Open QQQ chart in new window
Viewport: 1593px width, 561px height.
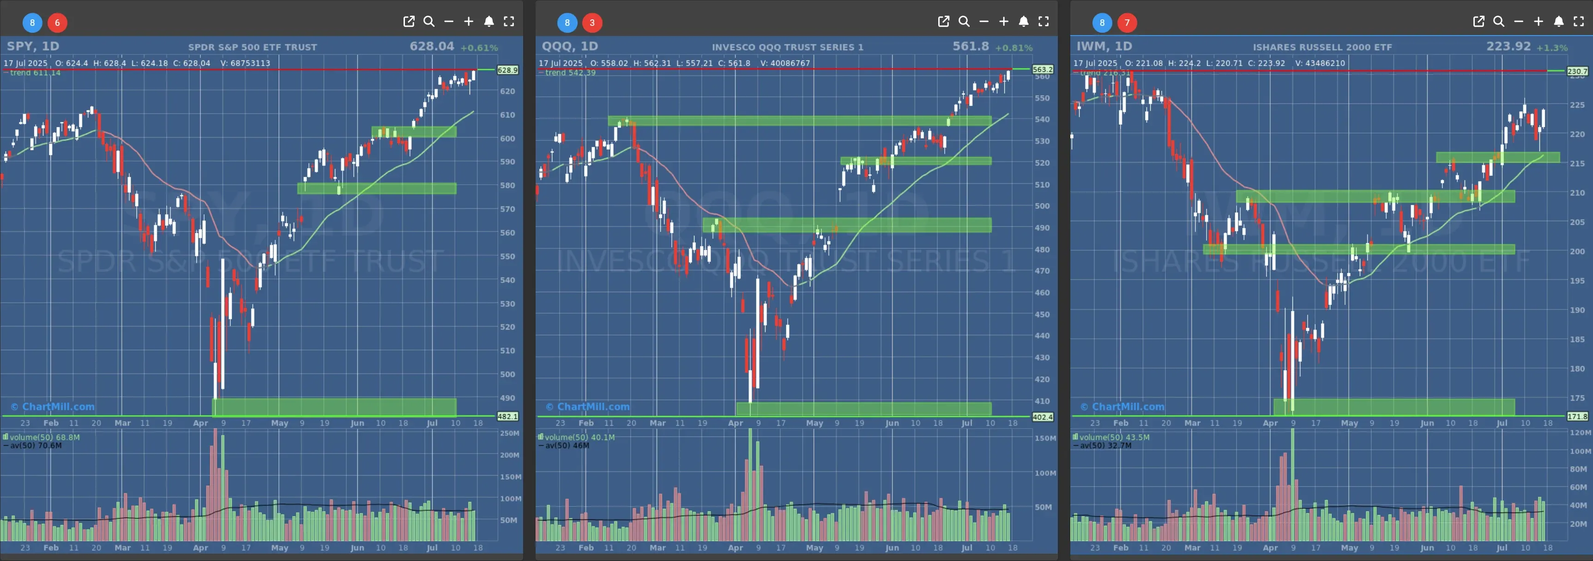[x=944, y=22]
